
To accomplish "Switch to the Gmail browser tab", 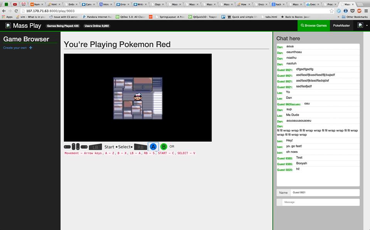I will tap(24, 4).
